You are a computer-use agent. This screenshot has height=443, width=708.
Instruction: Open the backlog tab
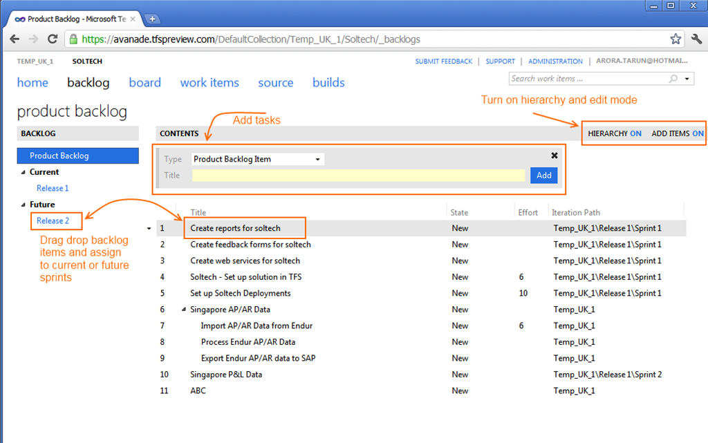88,82
